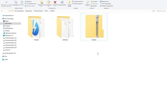167x94 pixels.
Task: Open the Открыть dropdown in the ribbon
Action: coord(94,2)
